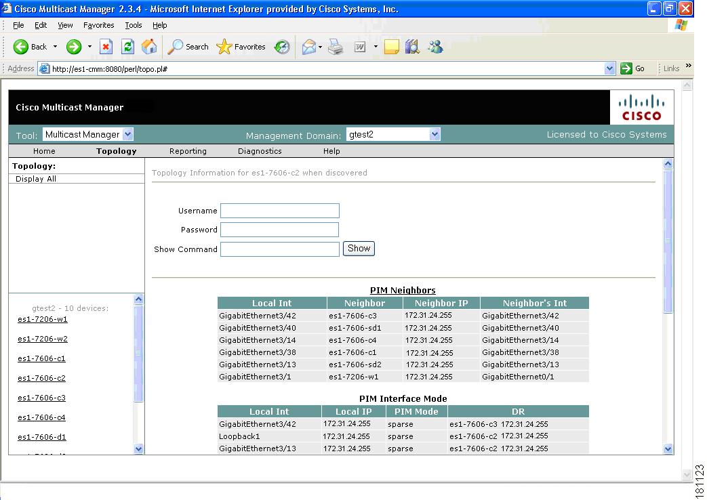Viewport: 707px width, 500px height.
Task: Click the main content scrollbar down arrow
Action: point(668,449)
